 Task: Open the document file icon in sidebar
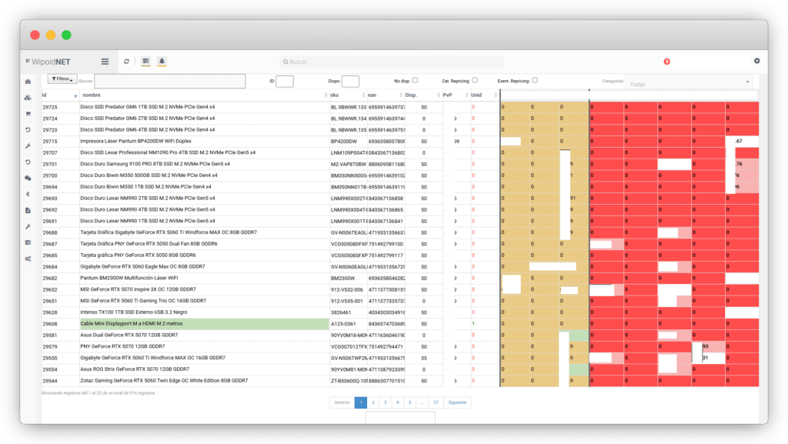(x=28, y=210)
